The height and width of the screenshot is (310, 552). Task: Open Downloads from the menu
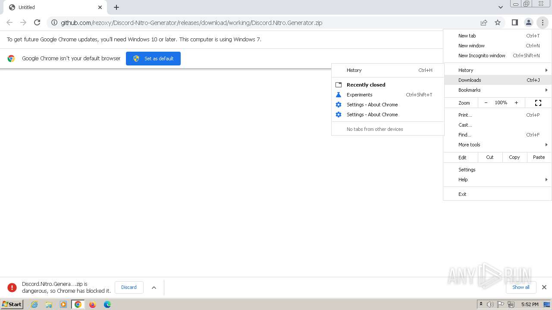click(x=497, y=80)
